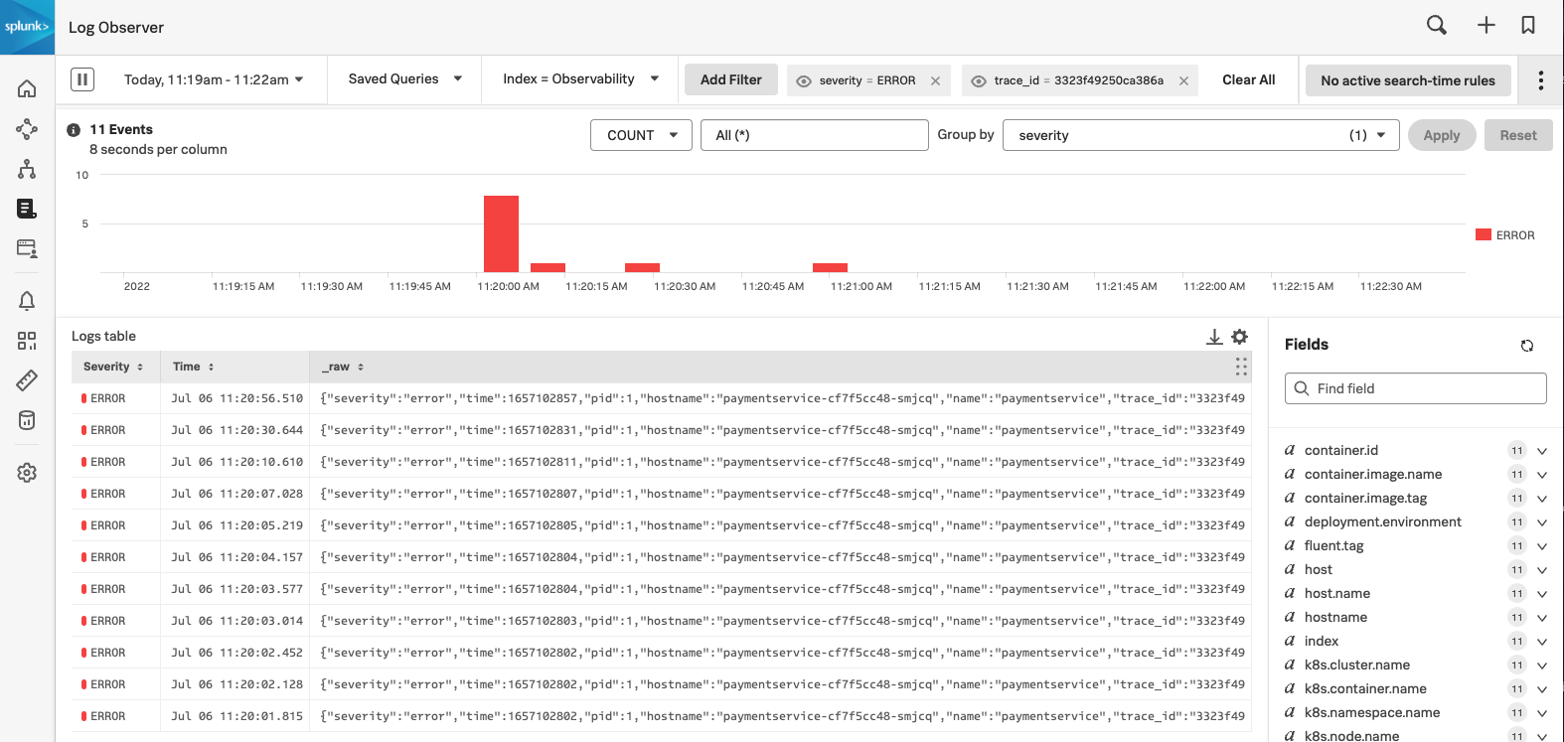This screenshot has width=1564, height=742.
Task: Expand the hostname field
Action: click(x=1542, y=618)
